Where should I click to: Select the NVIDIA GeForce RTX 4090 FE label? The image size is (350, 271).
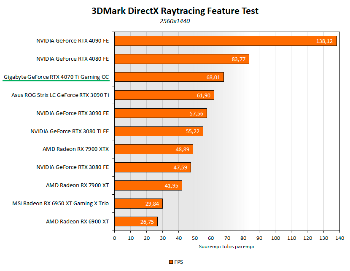pos(73,41)
